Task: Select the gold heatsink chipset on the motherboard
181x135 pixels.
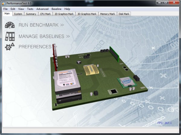Action: (x=91, y=70)
